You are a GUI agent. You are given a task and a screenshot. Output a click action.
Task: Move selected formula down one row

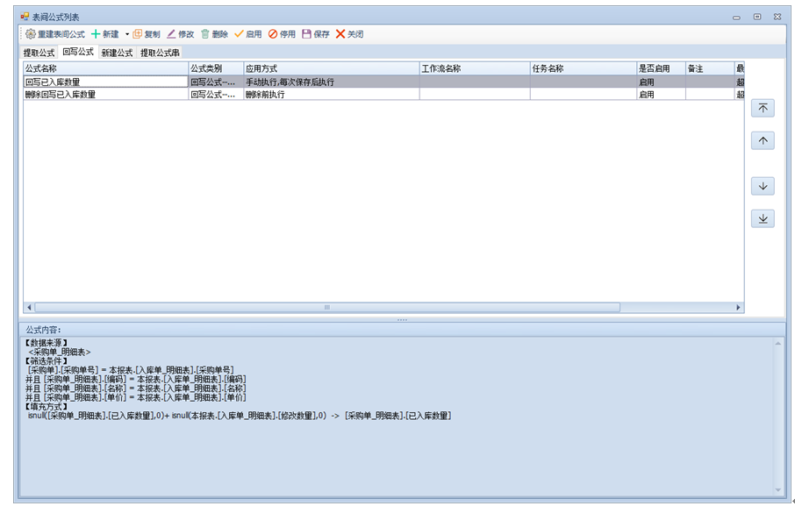click(763, 186)
